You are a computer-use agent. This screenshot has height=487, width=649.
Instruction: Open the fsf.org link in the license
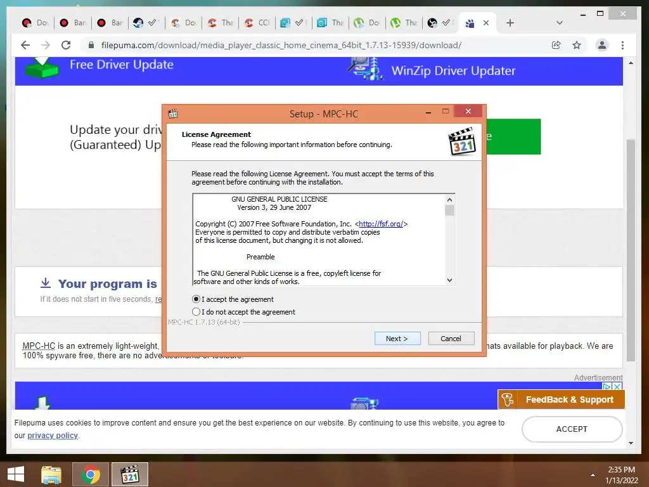381,224
